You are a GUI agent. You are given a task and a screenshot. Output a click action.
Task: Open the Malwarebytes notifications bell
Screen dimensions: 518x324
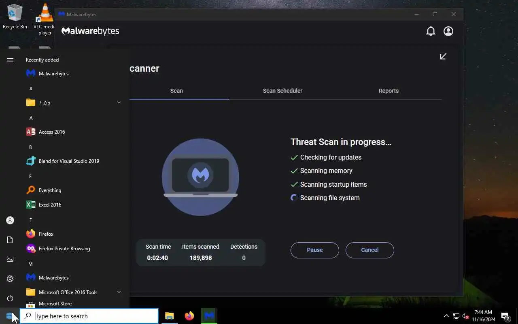click(x=431, y=31)
